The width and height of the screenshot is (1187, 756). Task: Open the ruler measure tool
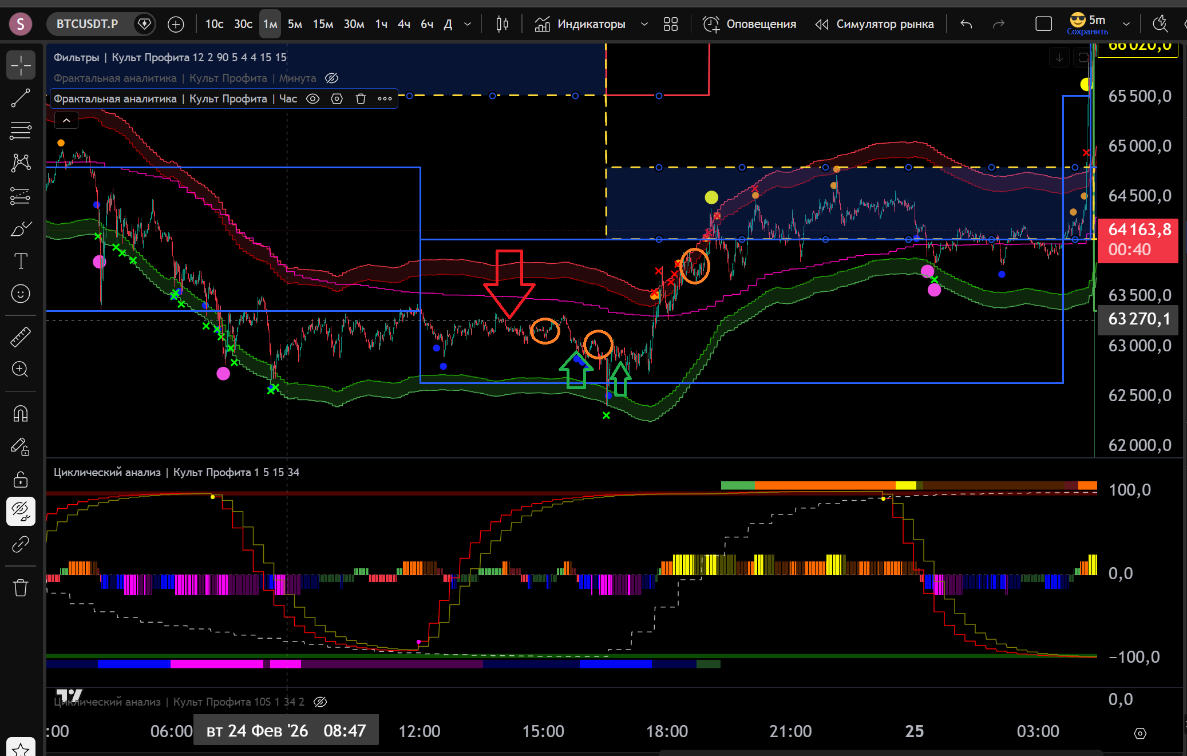coord(21,337)
